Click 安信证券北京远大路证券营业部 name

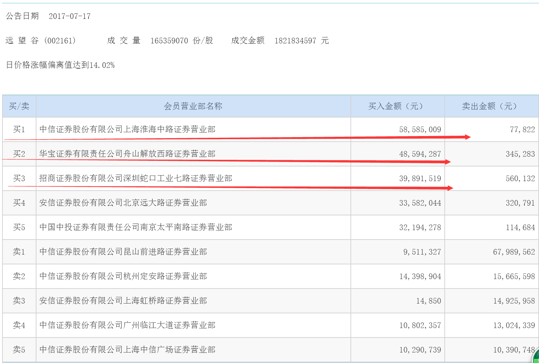123,203
